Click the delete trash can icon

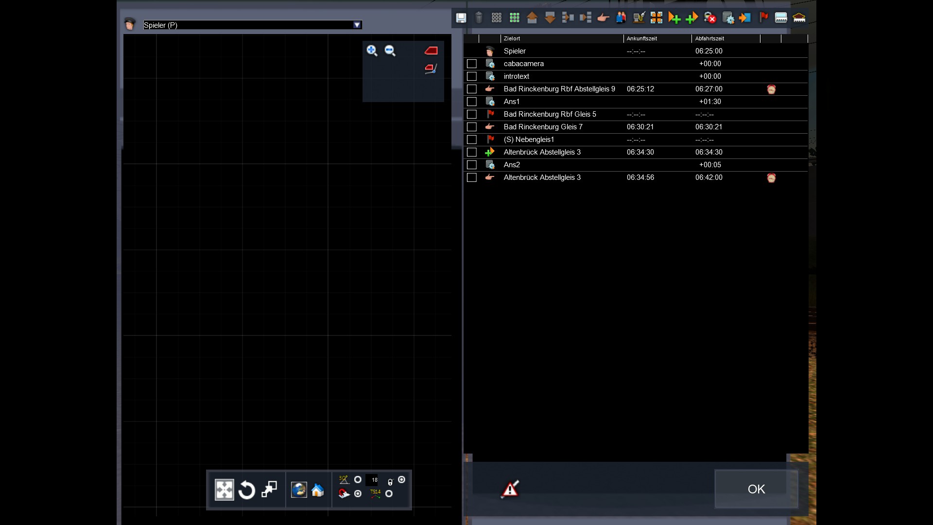point(479,18)
